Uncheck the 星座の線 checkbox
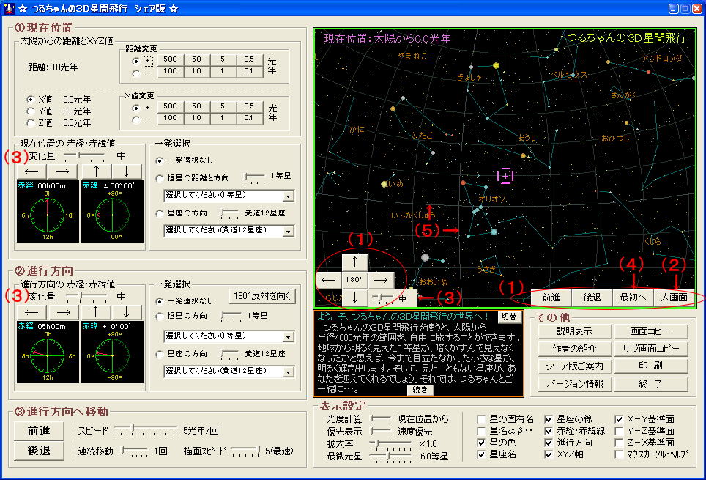 (549, 419)
